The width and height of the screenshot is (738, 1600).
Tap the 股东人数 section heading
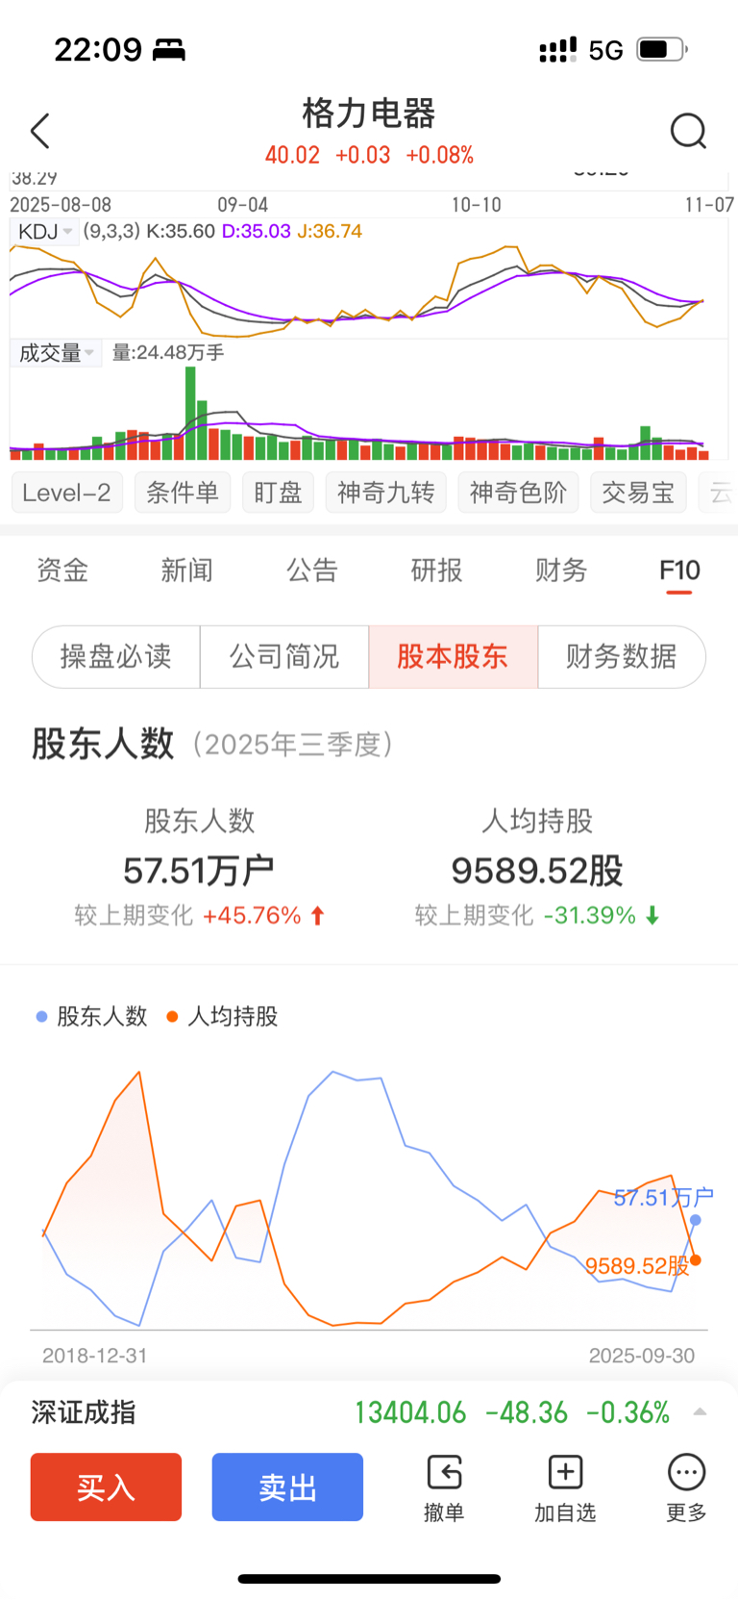pos(103,744)
